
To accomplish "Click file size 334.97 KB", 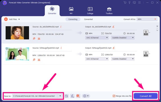I will [59, 34].
